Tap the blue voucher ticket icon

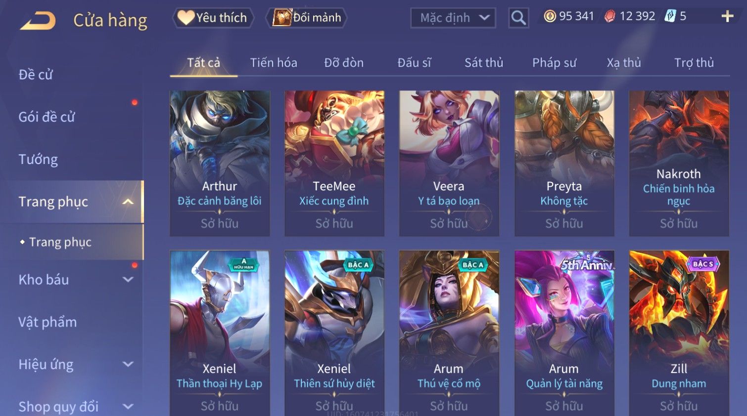tap(670, 16)
